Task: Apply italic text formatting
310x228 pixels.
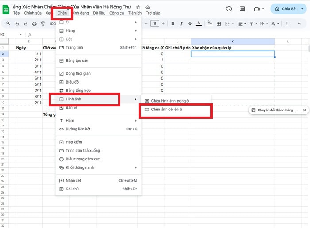Action: click(x=181, y=24)
